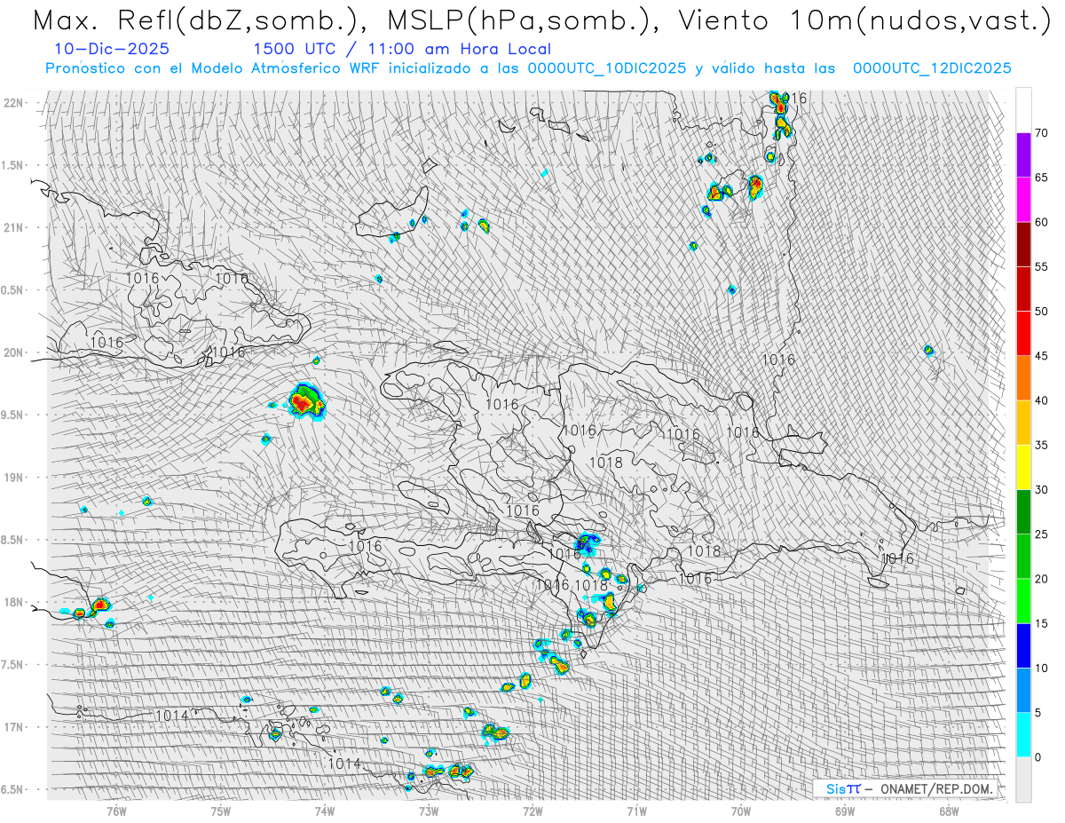
Task: Click the 75W longitude axis label
Action: (x=220, y=811)
